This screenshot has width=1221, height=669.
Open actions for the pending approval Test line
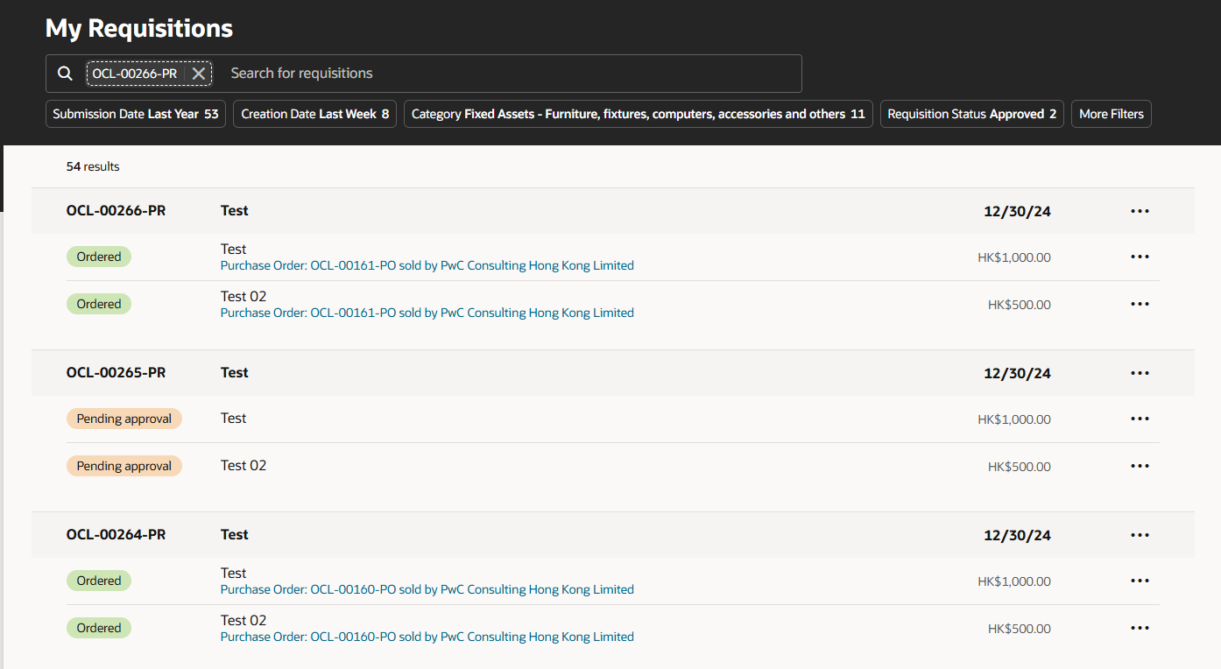pyautogui.click(x=1140, y=418)
